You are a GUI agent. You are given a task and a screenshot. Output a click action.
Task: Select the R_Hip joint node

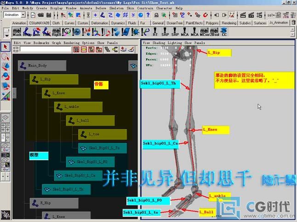coord(54,203)
